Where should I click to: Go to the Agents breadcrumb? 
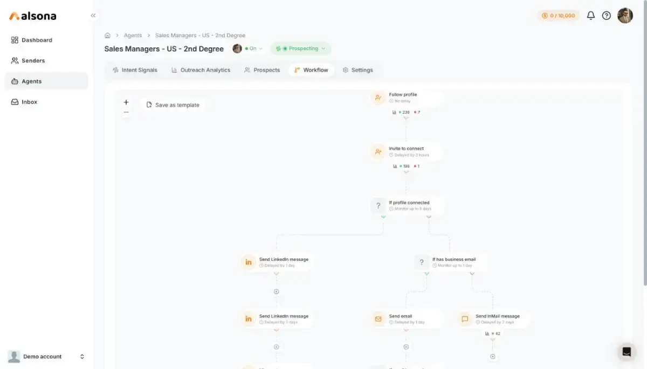point(133,36)
